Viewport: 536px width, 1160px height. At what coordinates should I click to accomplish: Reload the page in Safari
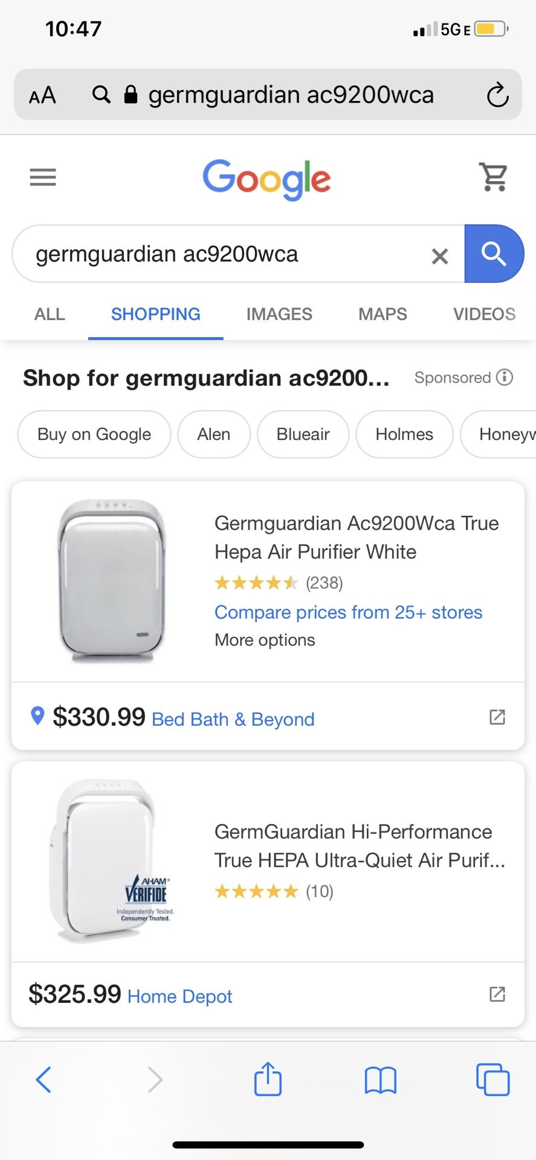[497, 95]
